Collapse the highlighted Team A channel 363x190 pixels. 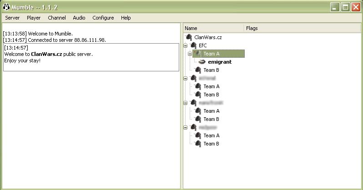190,54
